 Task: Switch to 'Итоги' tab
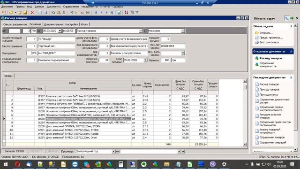pos(84,24)
